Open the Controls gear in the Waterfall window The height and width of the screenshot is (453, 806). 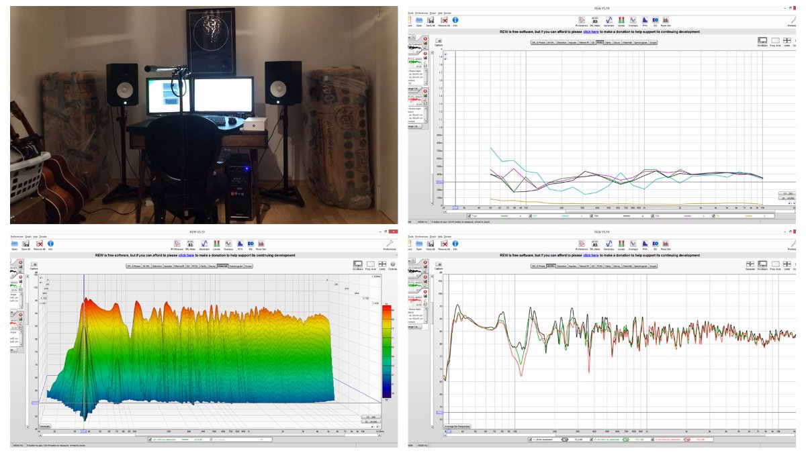[393, 265]
